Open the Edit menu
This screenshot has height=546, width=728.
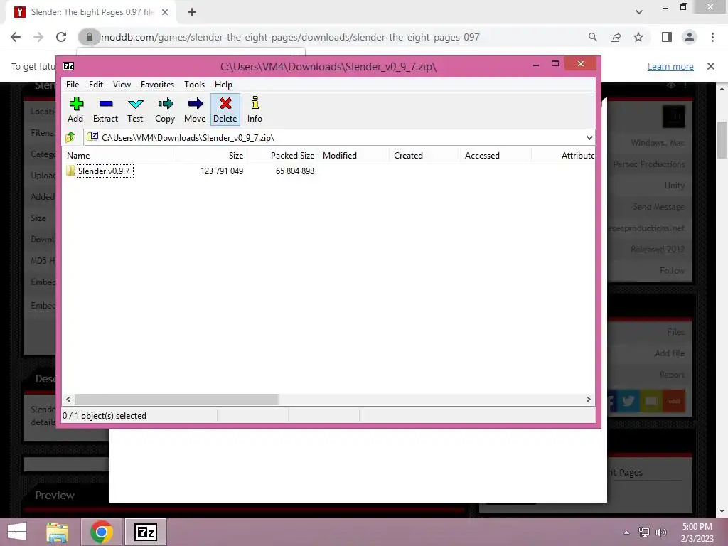[96, 85]
